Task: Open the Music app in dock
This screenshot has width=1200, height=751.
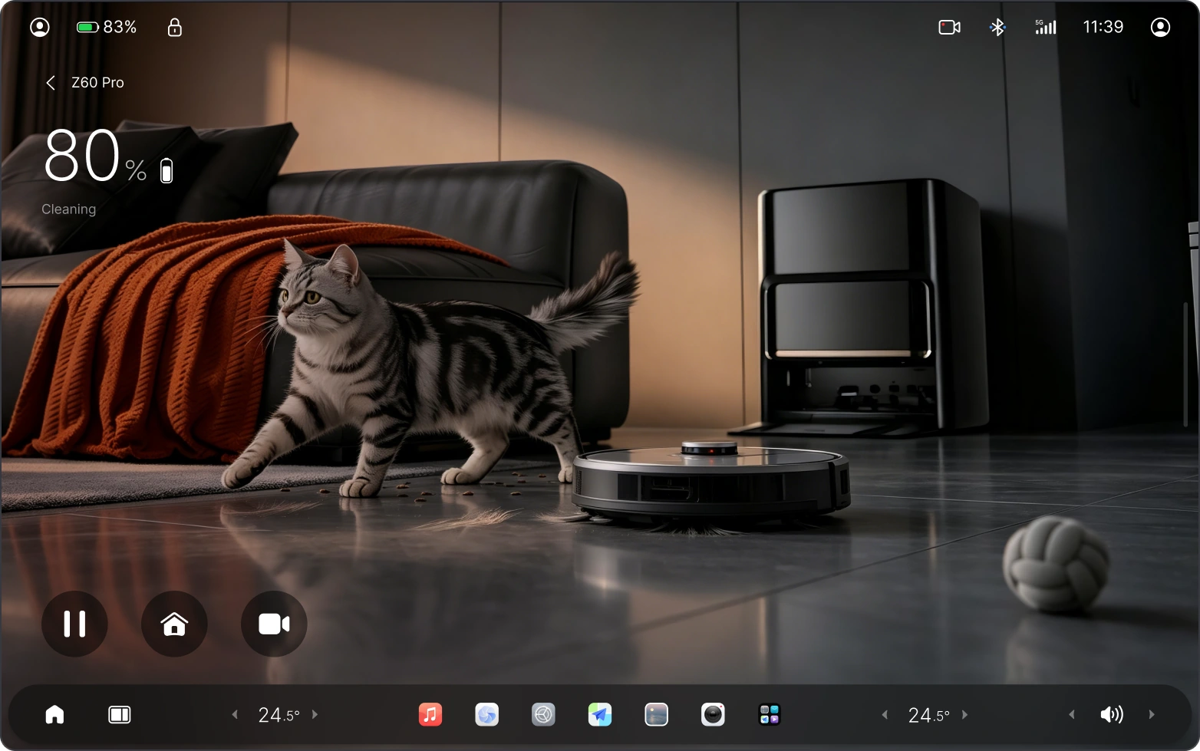Action: 430,714
